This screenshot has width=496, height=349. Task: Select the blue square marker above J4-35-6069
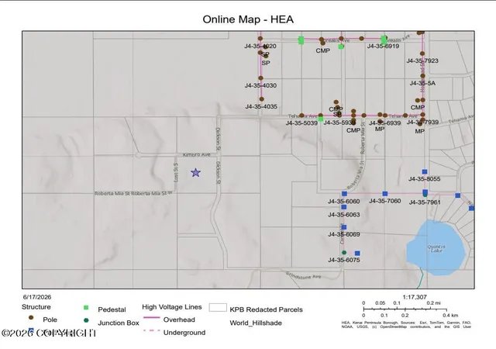[344, 227]
